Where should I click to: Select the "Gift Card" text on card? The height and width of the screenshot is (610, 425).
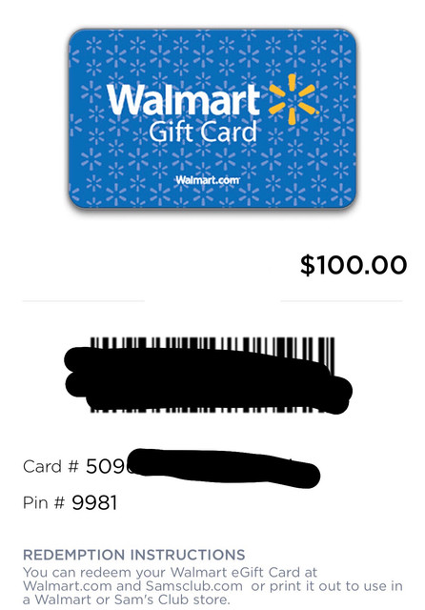point(203,132)
